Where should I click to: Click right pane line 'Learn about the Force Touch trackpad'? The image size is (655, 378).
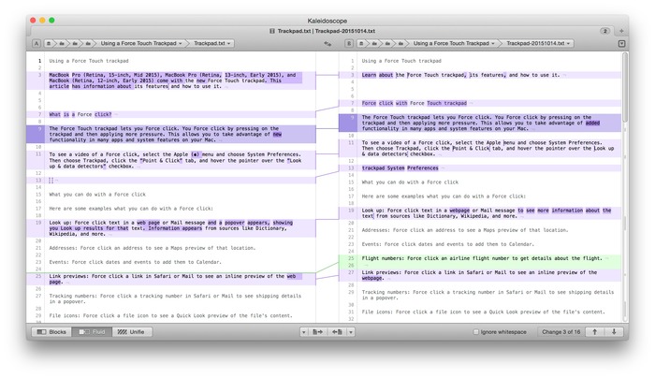[x=460, y=75]
